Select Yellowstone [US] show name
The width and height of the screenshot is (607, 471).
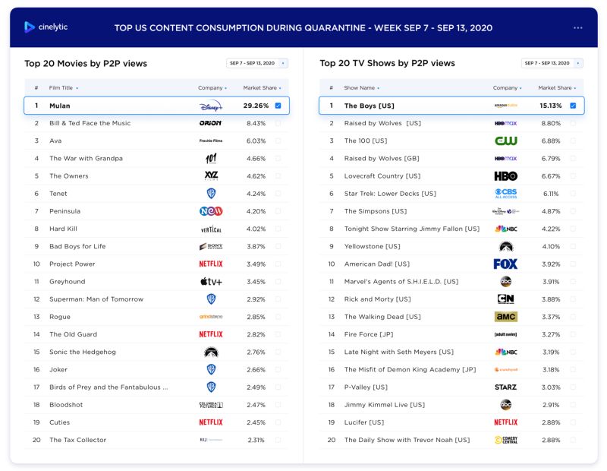click(373, 246)
